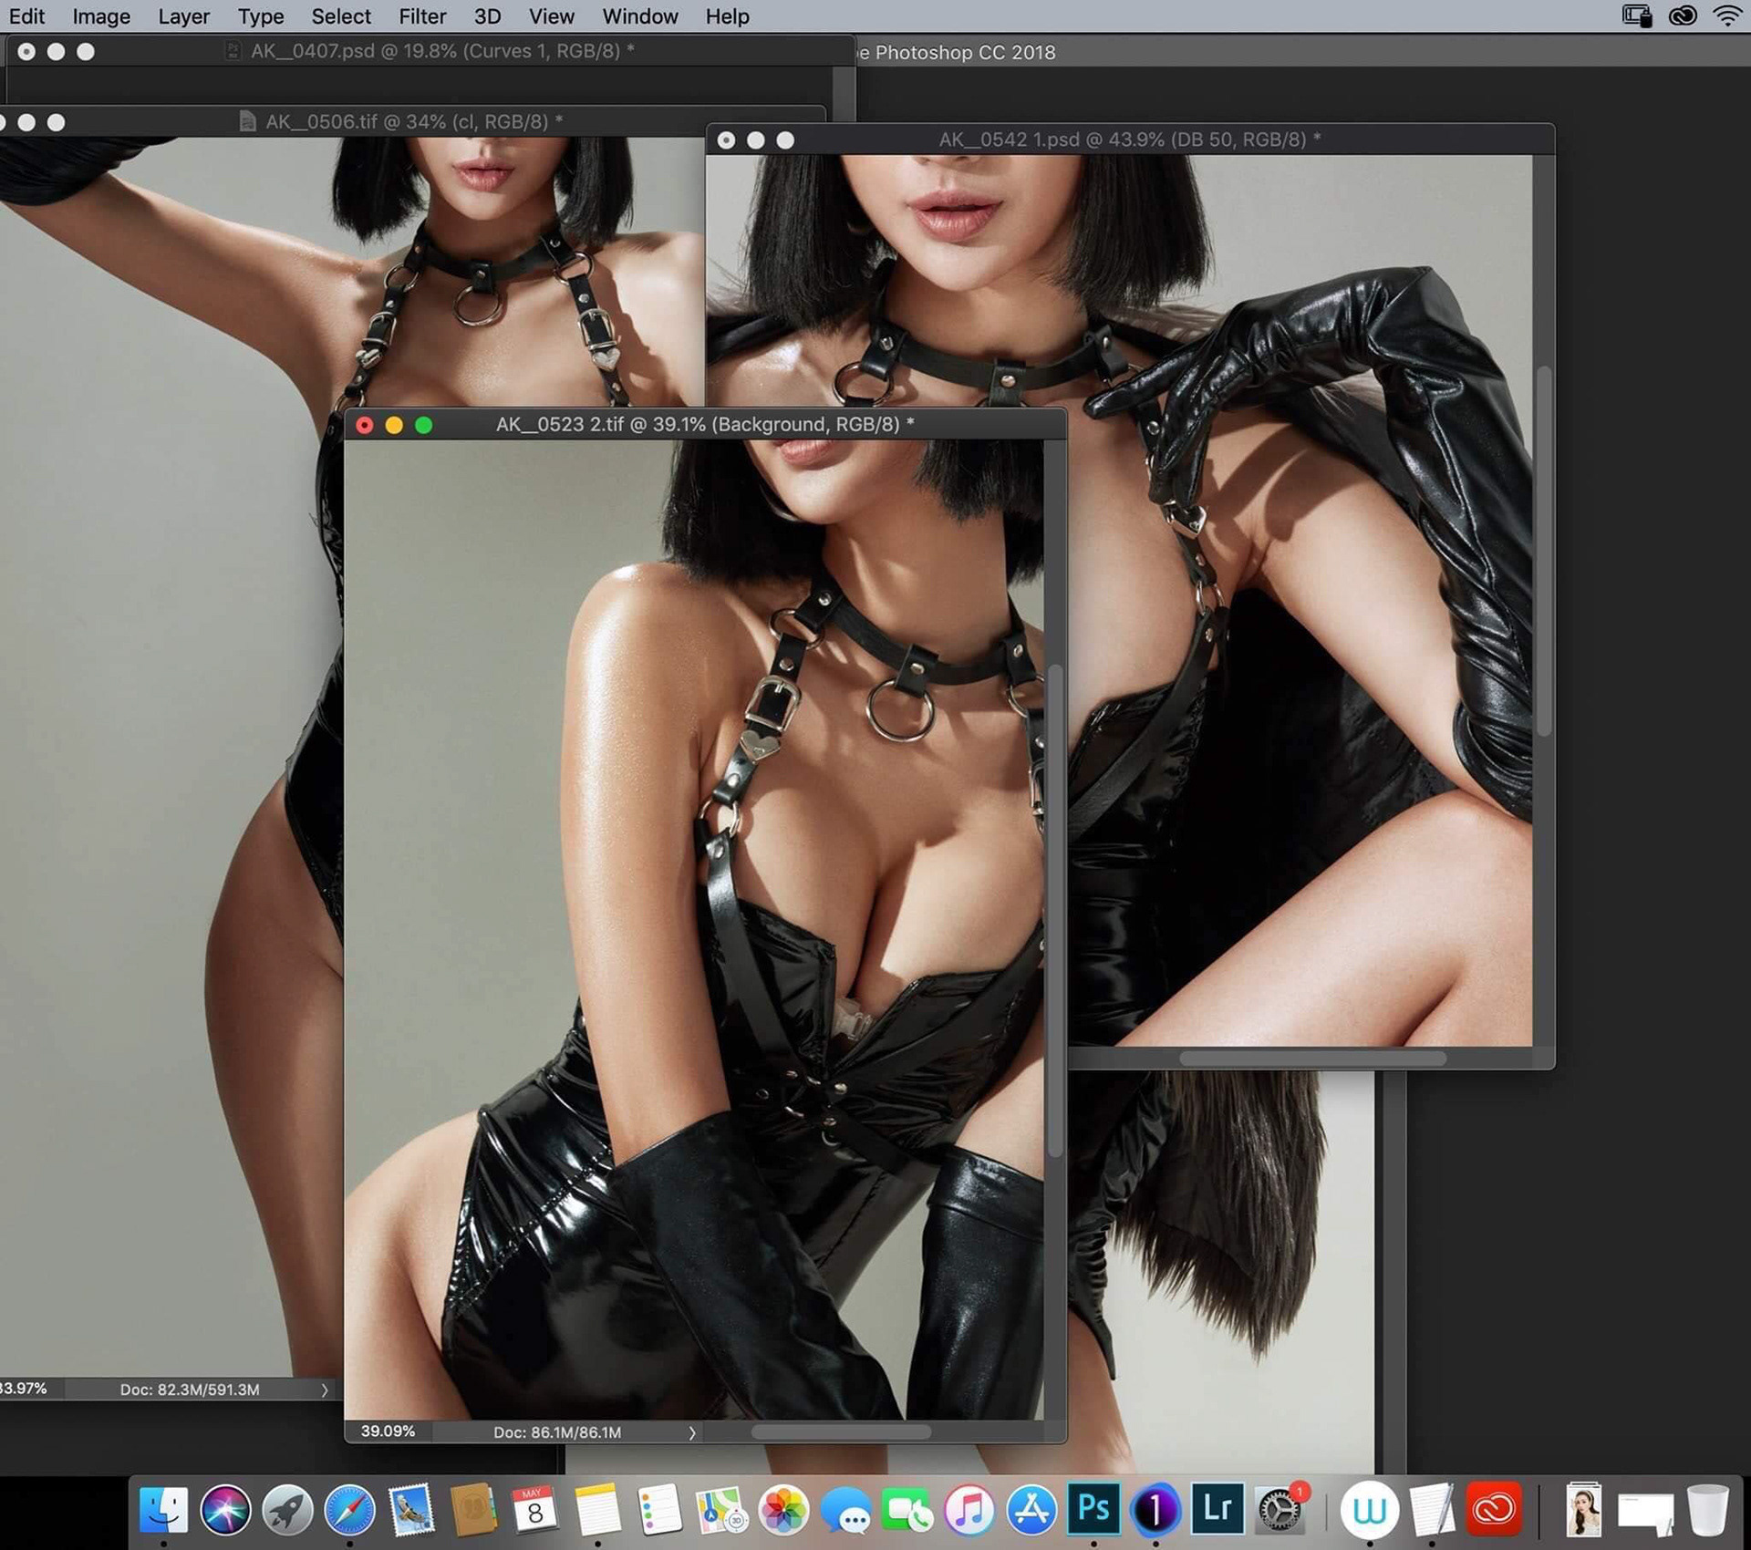Image resolution: width=1751 pixels, height=1550 pixels.
Task: Click the 39.09% zoom field
Action: [388, 1431]
